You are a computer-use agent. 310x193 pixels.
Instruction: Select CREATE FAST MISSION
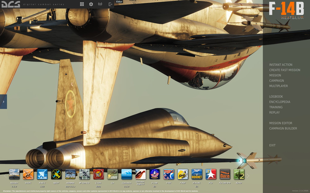point(285,70)
